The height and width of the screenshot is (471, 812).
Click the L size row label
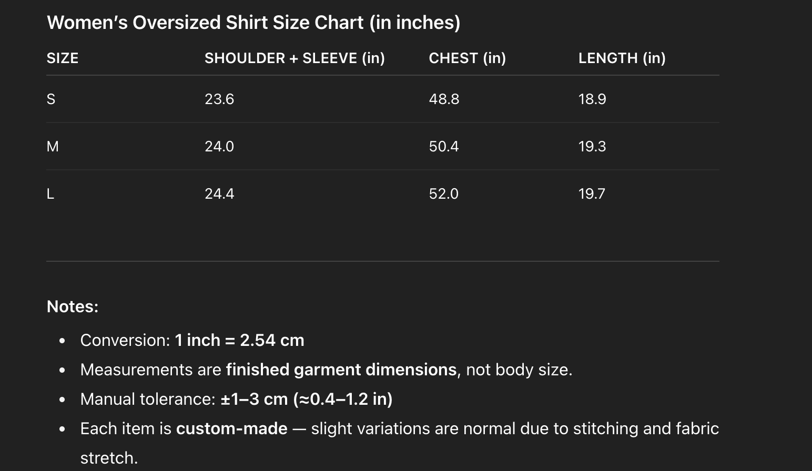[50, 194]
